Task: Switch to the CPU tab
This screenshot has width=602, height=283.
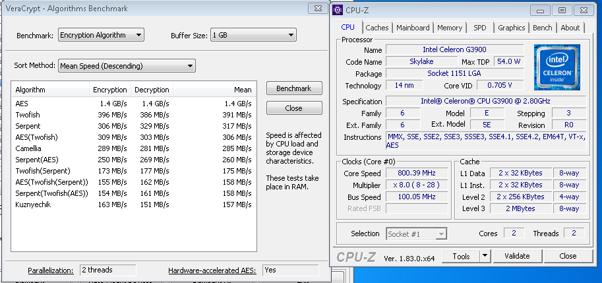Action: pyautogui.click(x=348, y=27)
